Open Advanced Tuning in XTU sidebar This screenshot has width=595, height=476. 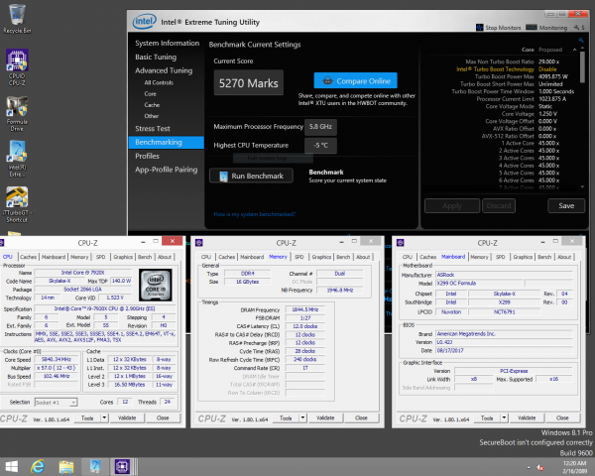164,70
